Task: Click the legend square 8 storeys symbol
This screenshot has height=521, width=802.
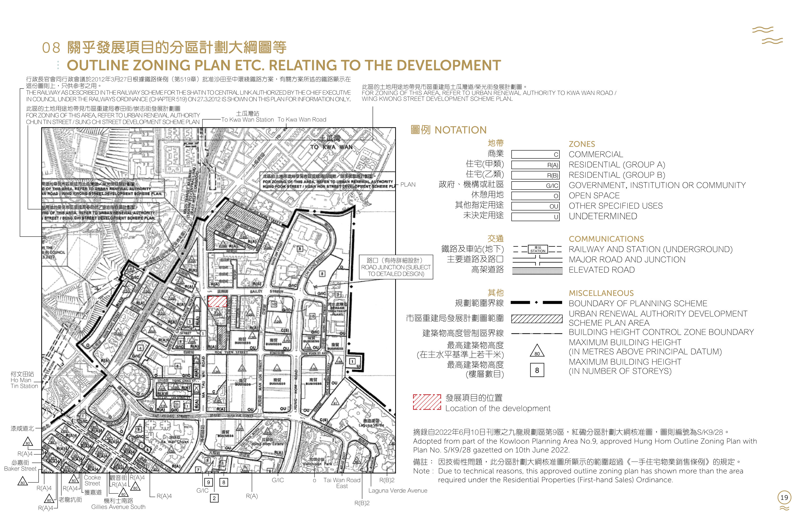Action: (537, 370)
